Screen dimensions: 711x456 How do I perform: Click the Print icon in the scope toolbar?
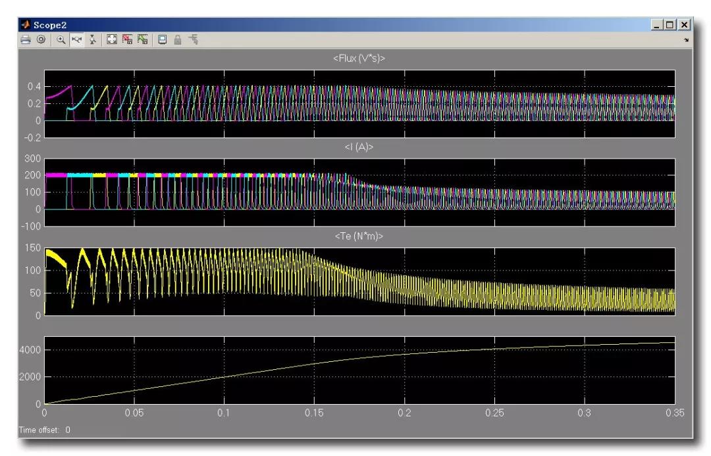[x=26, y=39]
